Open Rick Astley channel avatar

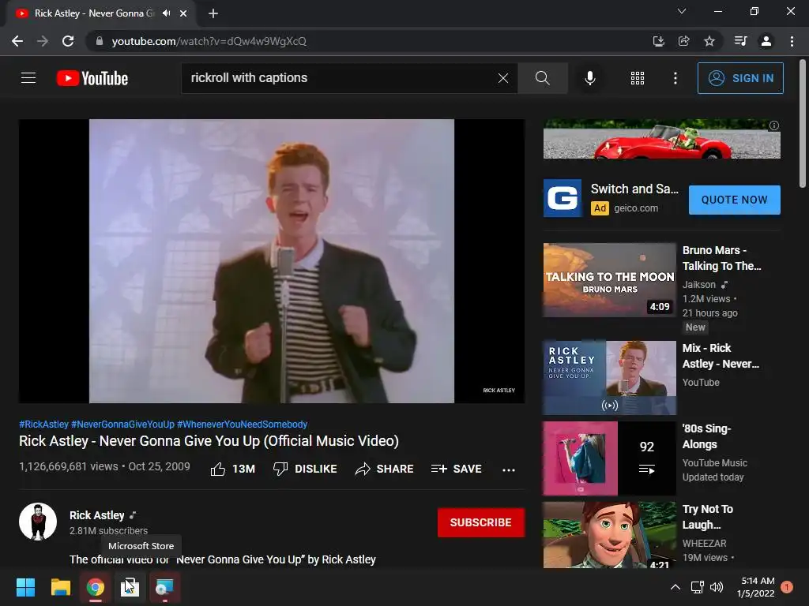click(x=38, y=522)
